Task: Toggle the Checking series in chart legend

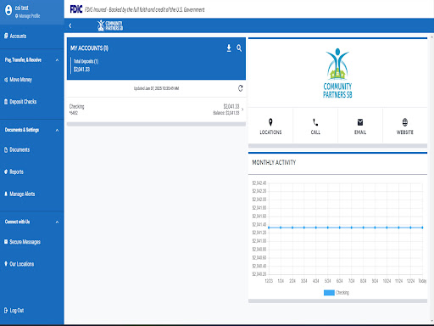Action: [x=337, y=293]
